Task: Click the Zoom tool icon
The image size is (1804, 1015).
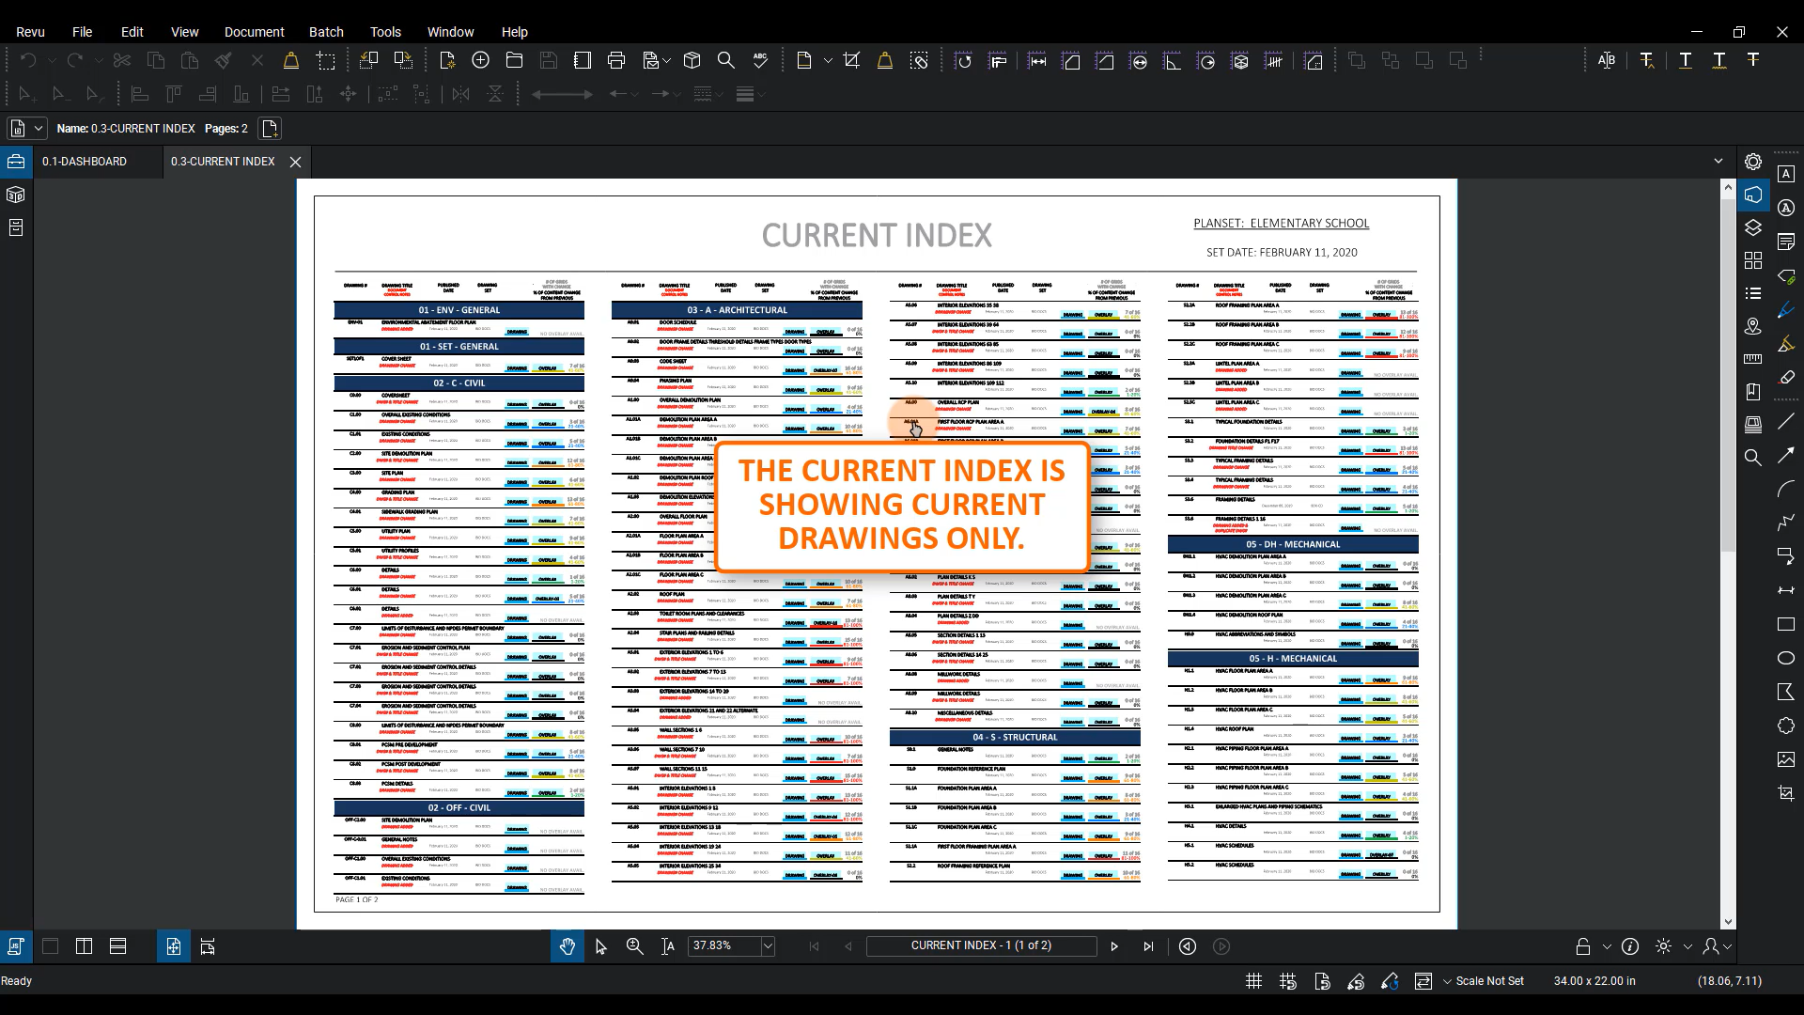Action: [x=635, y=946]
